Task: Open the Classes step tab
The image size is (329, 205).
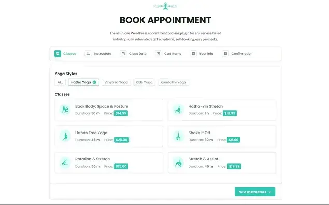Action: tap(65, 54)
